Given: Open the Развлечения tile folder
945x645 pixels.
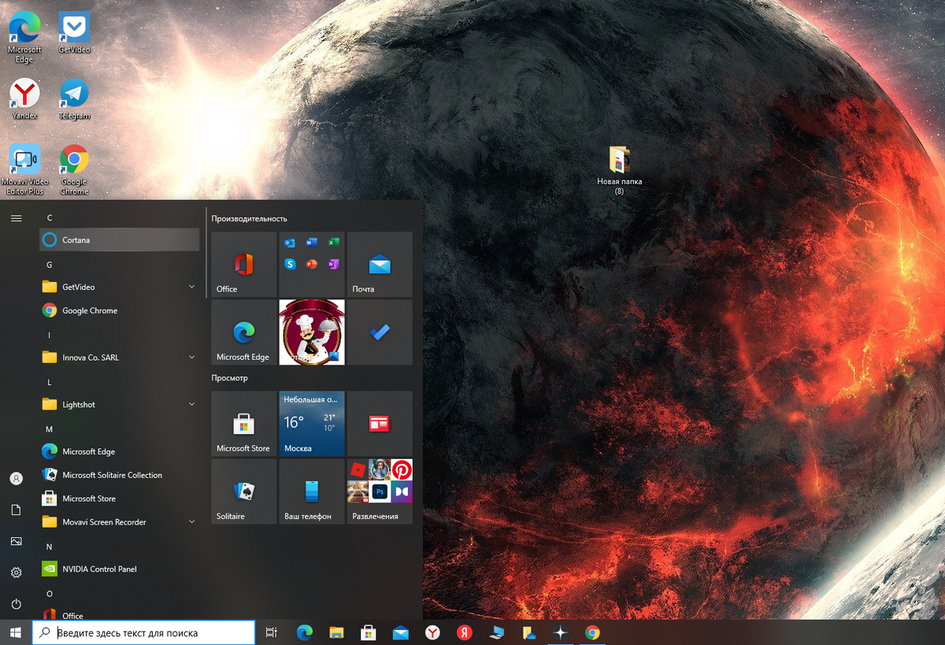Looking at the screenshot, I should coord(380,492).
